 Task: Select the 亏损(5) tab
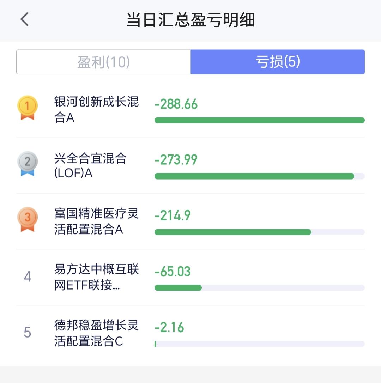pyautogui.click(x=278, y=62)
